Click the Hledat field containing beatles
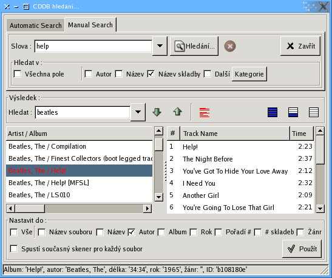 [83, 112]
